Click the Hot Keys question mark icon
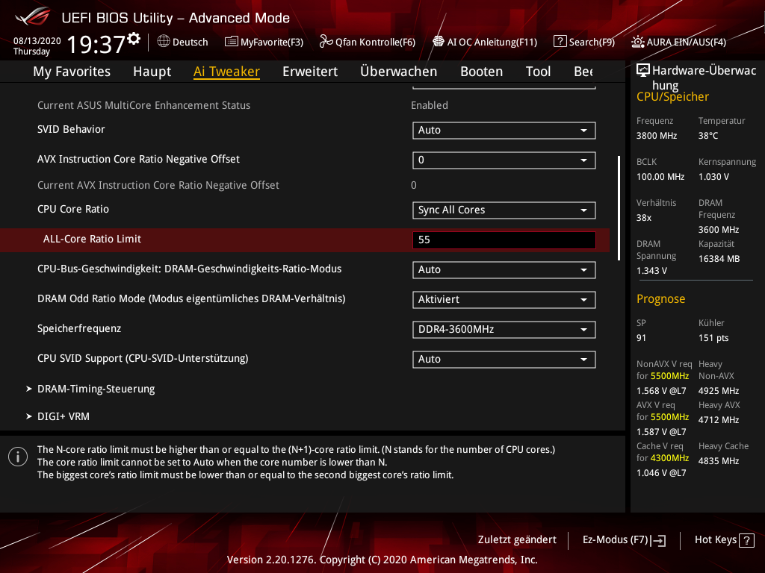765x573 pixels. [x=746, y=540]
